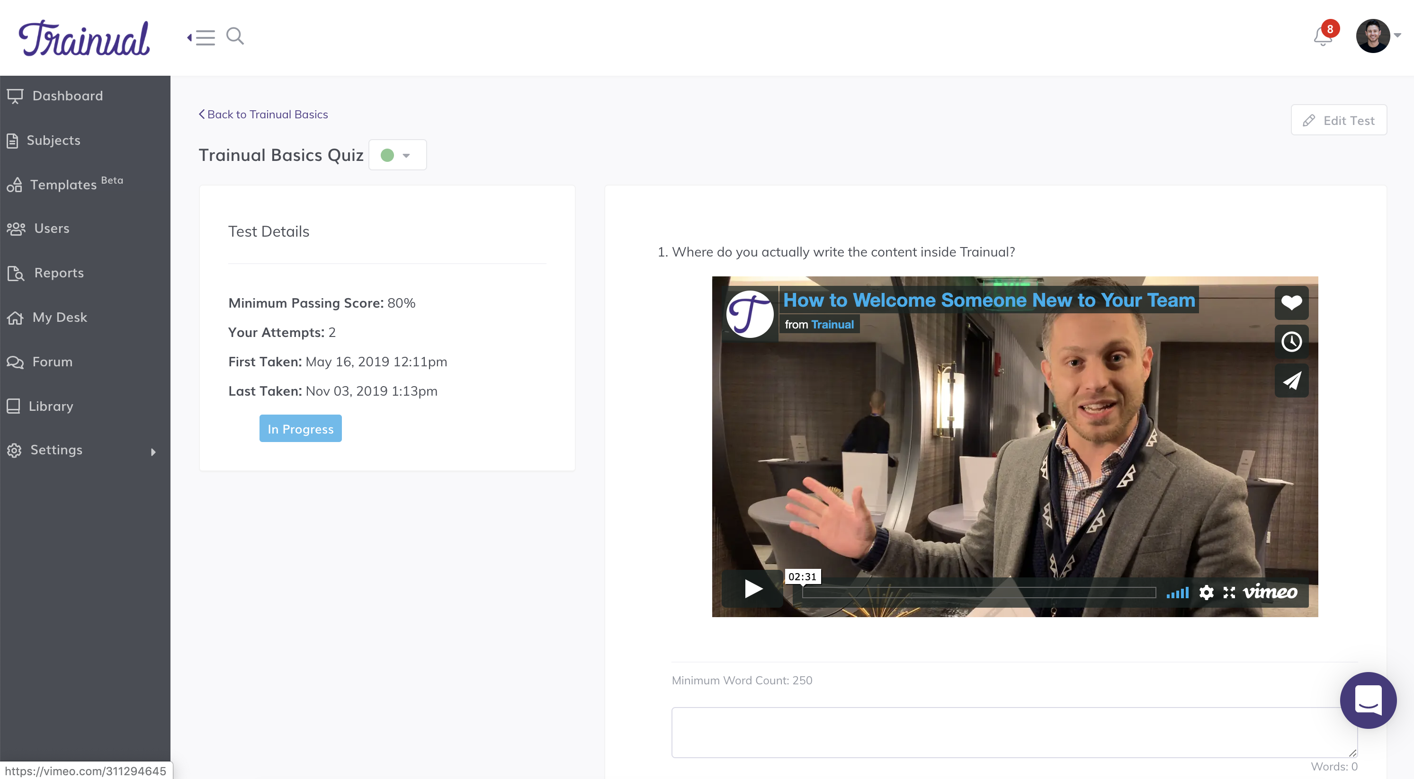Open notifications bell icon
This screenshot has width=1414, height=779.
pyautogui.click(x=1322, y=37)
